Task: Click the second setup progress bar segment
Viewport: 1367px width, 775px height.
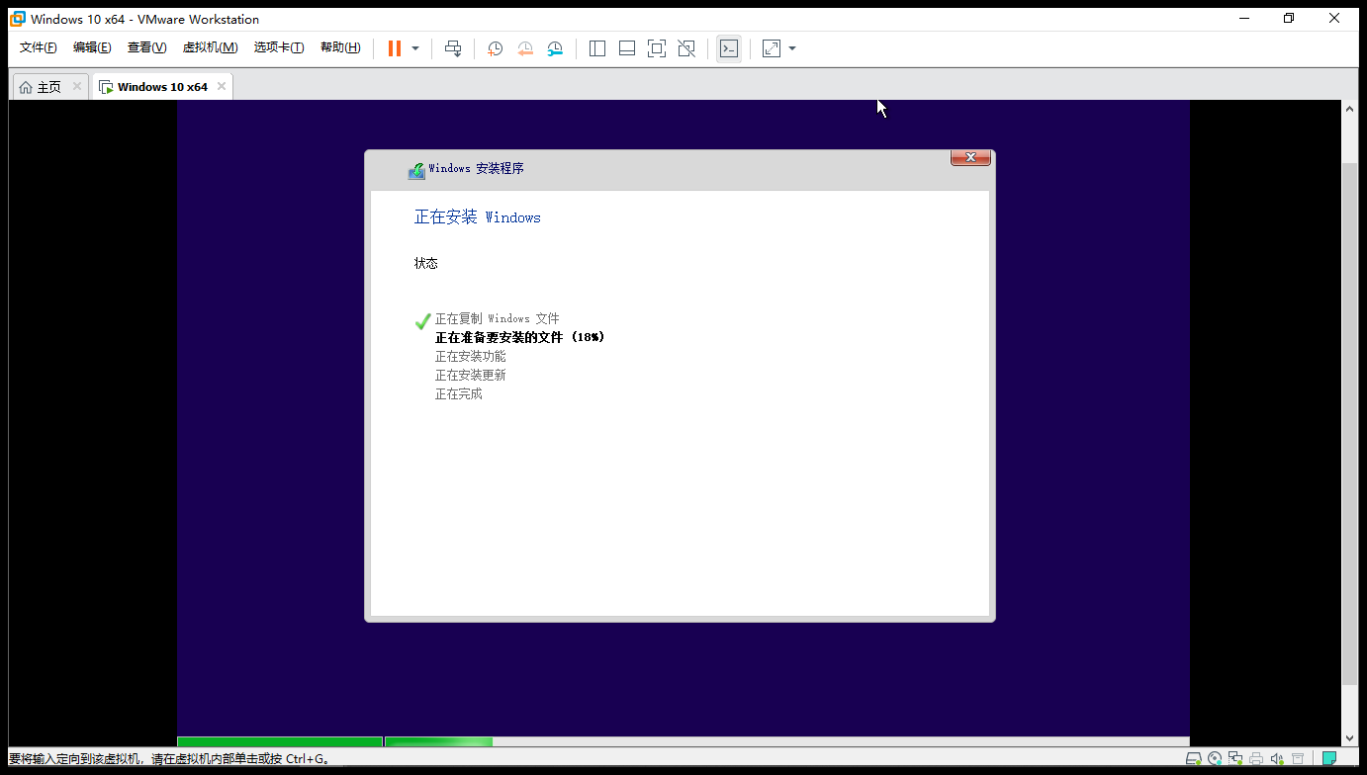Action: tap(438, 741)
